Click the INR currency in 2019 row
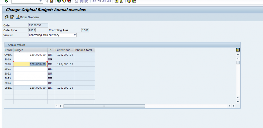The height and width of the screenshot is (128, 263). (x=51, y=59)
